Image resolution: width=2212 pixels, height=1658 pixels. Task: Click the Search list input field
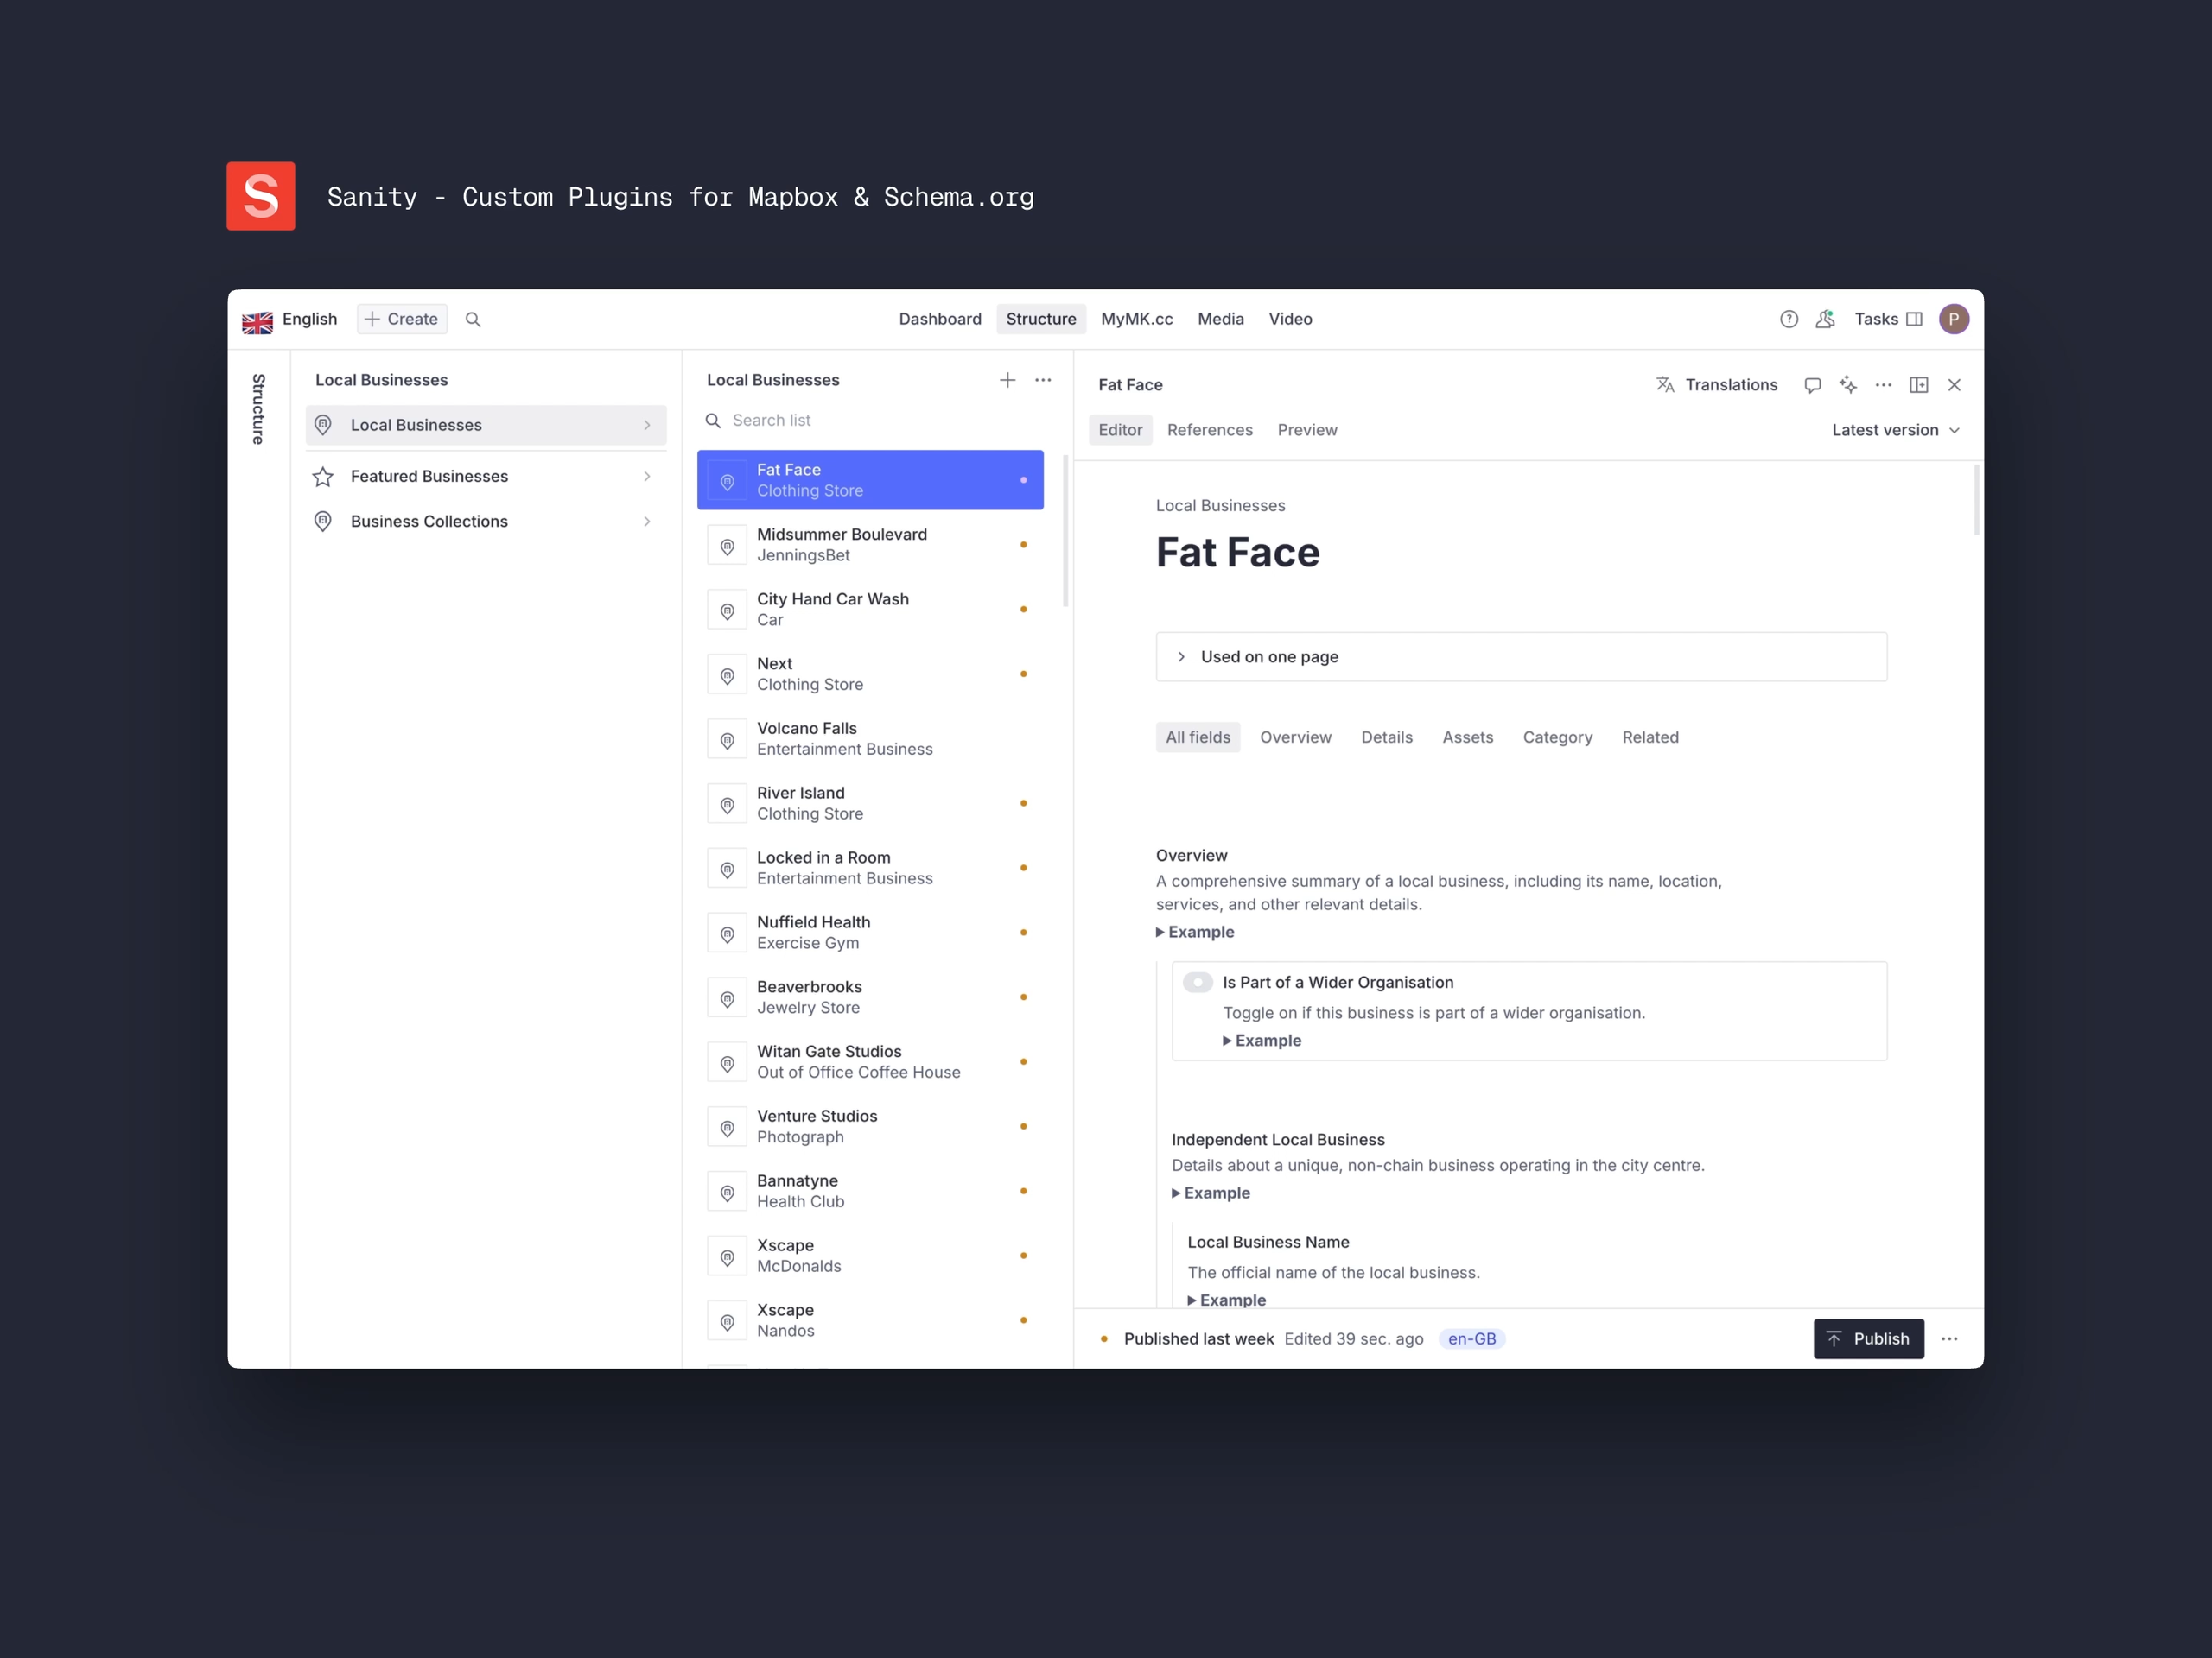(x=870, y=421)
